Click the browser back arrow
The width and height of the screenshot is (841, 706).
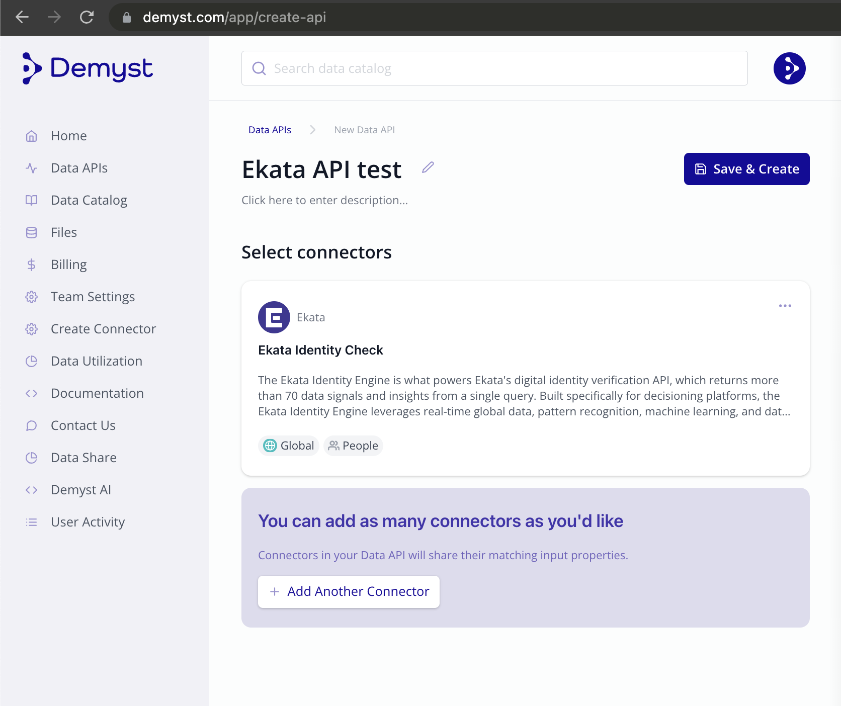(22, 17)
